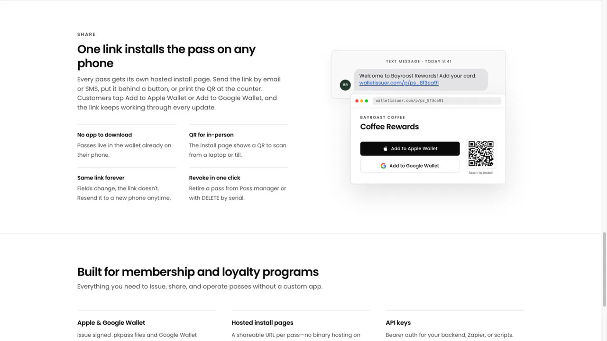Viewport: 607px width, 341px height.
Task: Select the 'Revoke in one click' heading
Action: pos(214,178)
